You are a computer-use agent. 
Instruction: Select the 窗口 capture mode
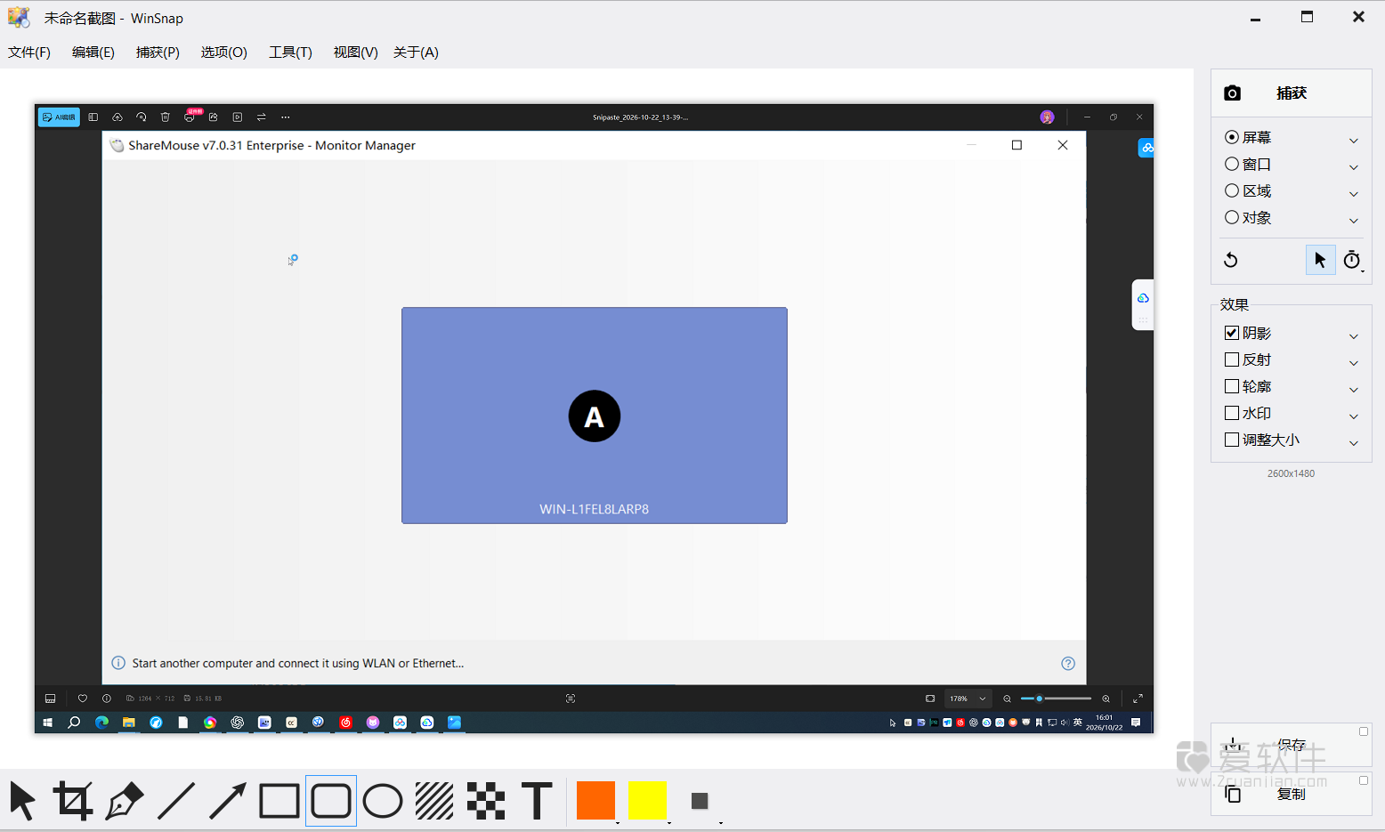[1248, 164]
